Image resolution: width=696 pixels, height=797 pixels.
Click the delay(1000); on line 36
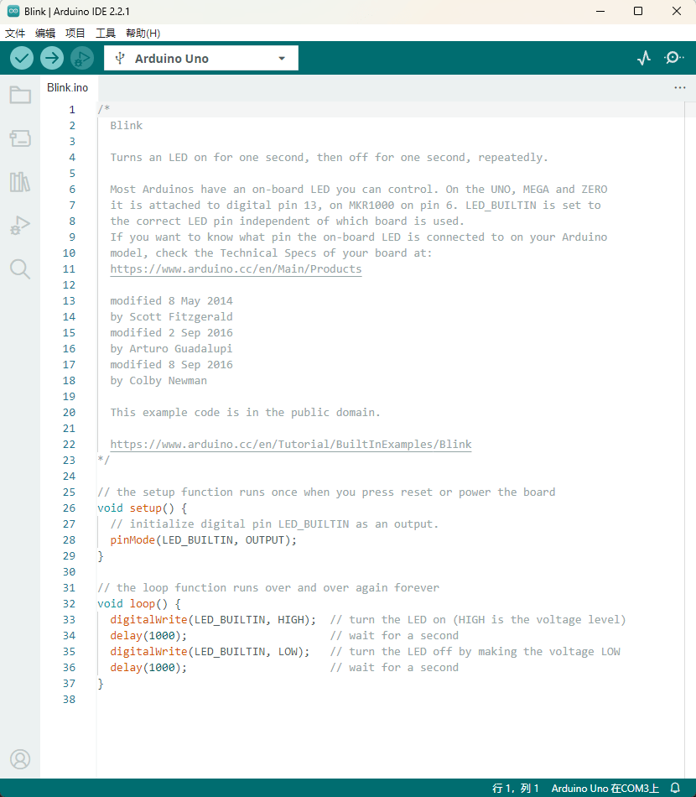tap(148, 668)
